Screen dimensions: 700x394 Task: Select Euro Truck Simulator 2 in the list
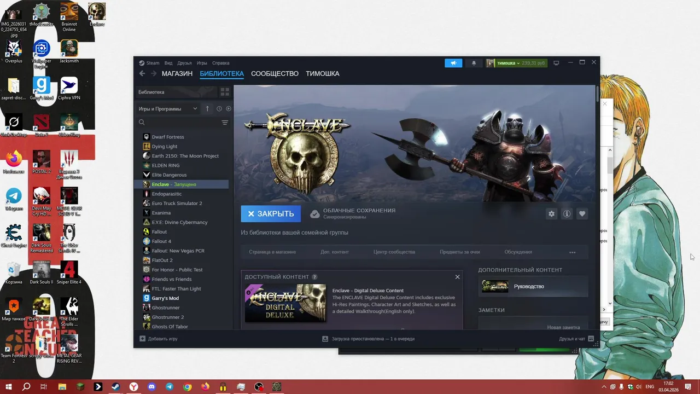(x=181, y=204)
